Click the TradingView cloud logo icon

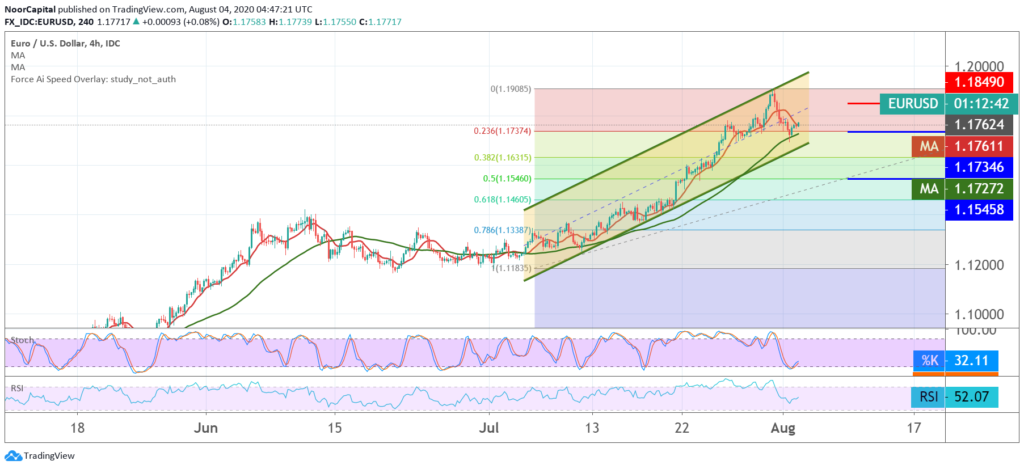coord(13,455)
